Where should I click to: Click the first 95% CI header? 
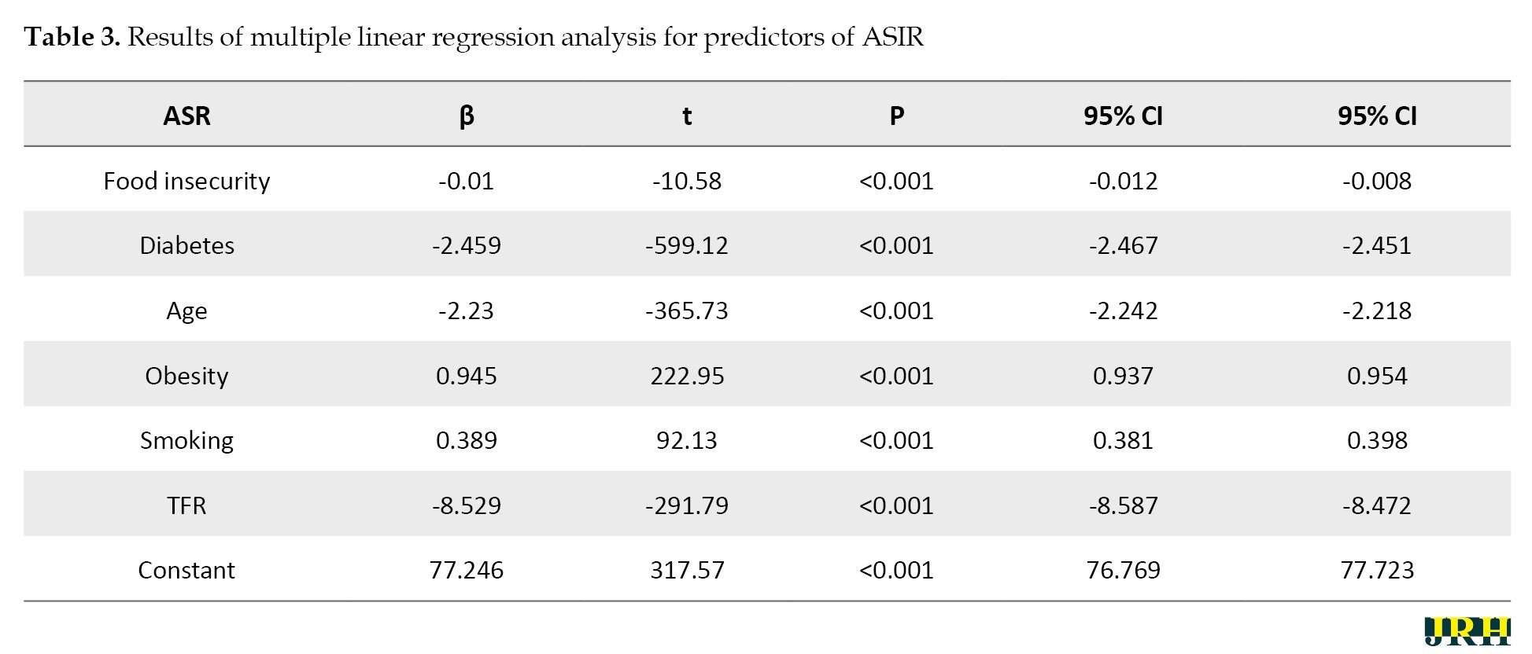(x=1123, y=116)
